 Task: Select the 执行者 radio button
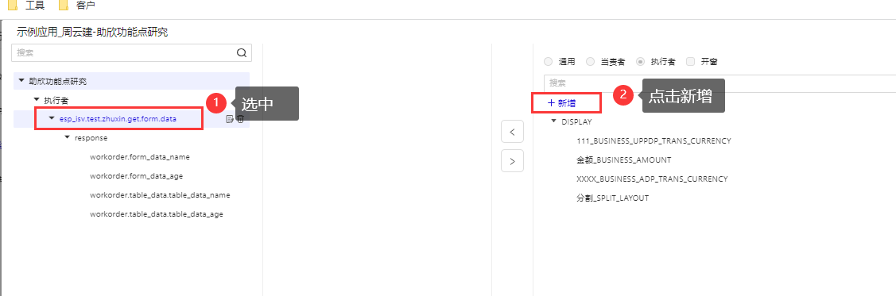pos(641,62)
